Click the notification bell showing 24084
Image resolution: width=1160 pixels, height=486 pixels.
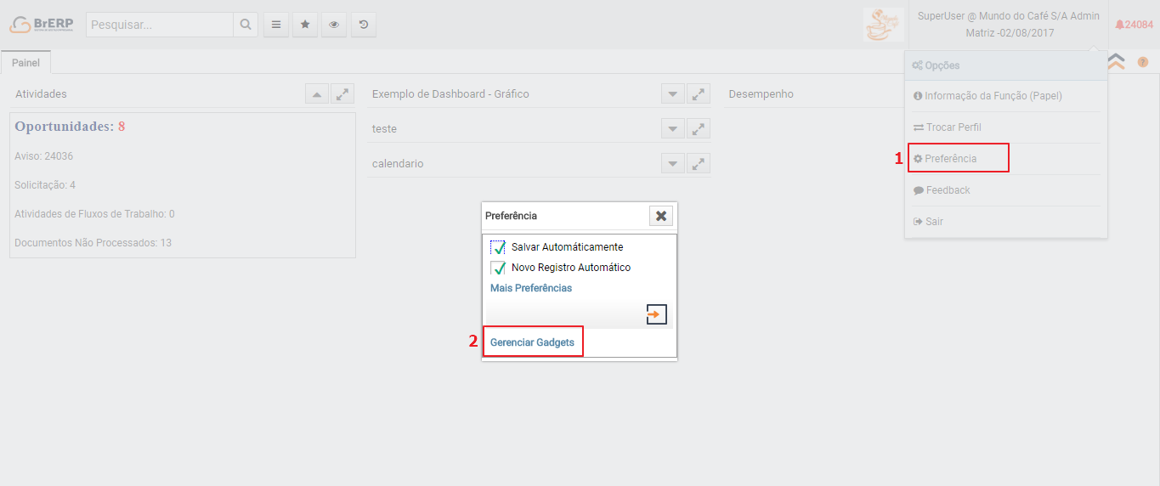[1134, 25]
